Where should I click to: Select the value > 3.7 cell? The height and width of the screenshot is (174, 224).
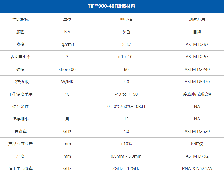[126, 44]
